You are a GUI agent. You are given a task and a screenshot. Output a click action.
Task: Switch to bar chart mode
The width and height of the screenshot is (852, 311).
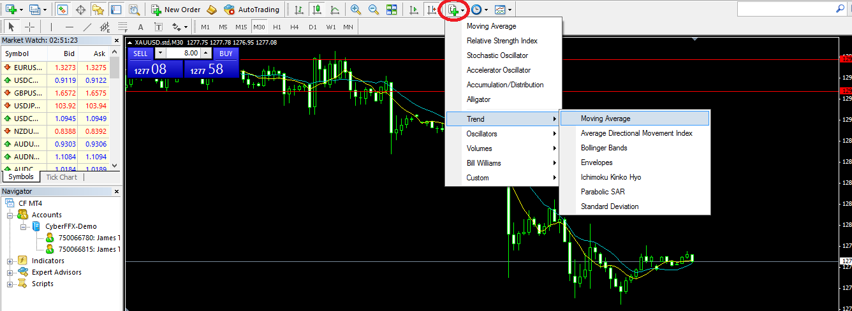point(298,10)
